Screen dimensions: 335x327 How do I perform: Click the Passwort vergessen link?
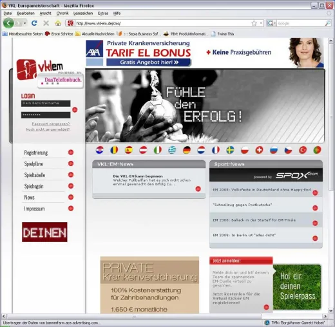click(x=51, y=124)
